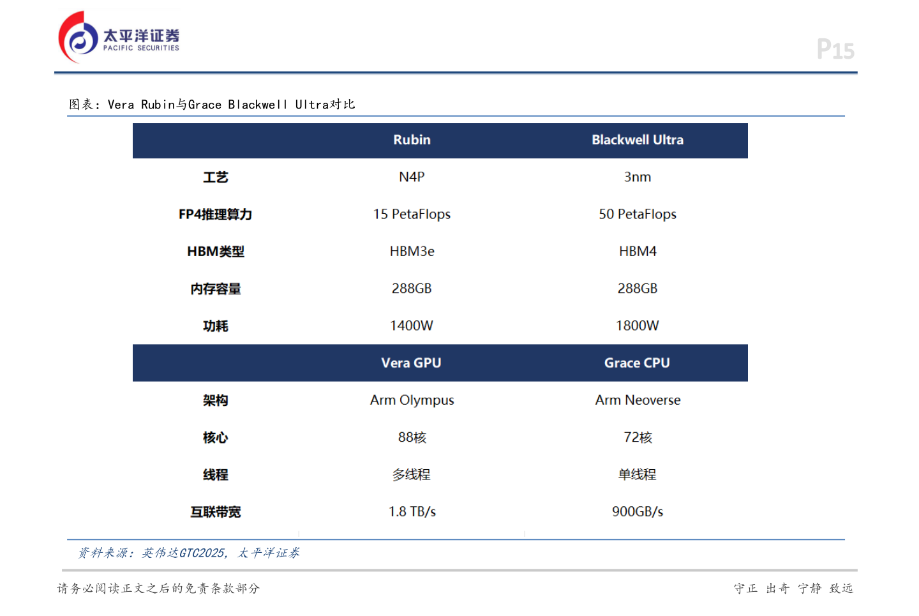The image size is (919, 616).
Task: Select the HBM4 memory type cell
Action: pos(637,252)
